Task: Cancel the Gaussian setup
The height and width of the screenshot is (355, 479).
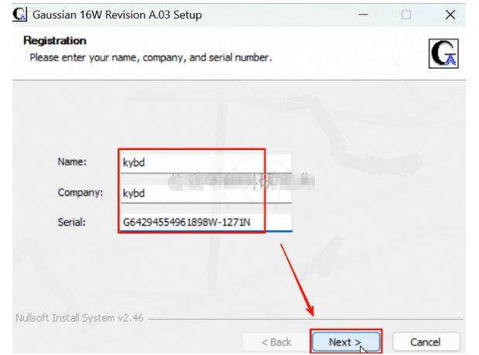Action: coord(426,342)
